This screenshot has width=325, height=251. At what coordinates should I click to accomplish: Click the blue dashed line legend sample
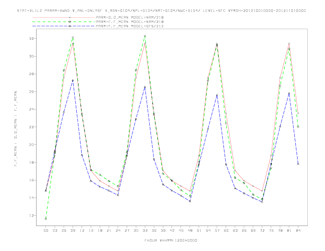[64, 26]
